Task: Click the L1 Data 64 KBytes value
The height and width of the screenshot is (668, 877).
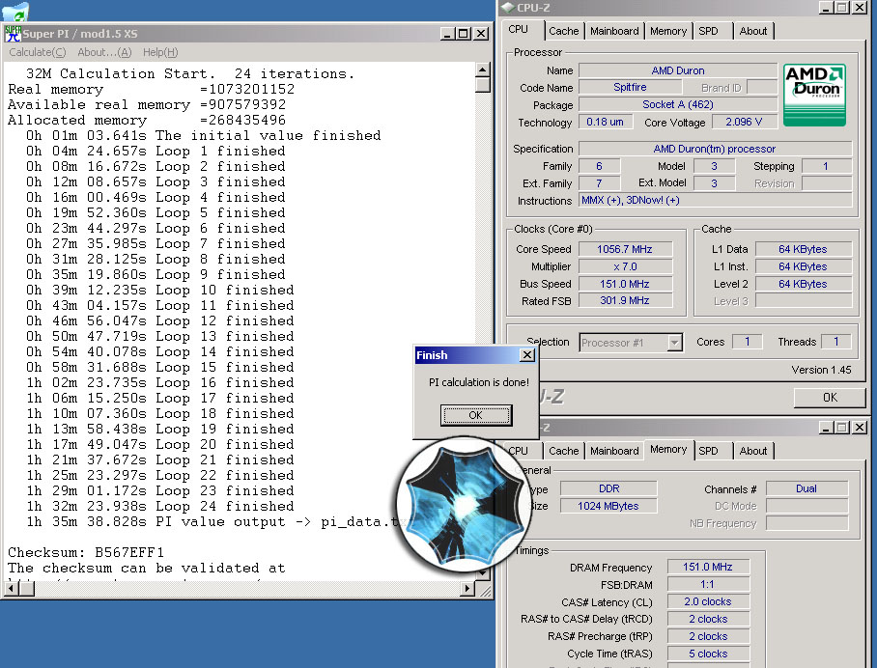Action: pos(804,249)
